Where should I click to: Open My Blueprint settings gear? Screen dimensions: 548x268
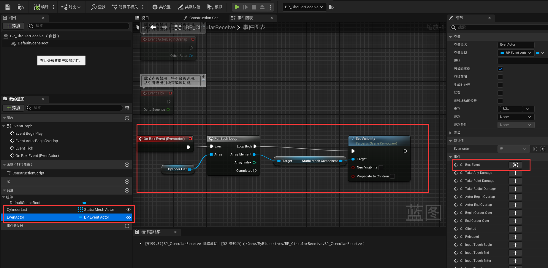[x=127, y=108]
